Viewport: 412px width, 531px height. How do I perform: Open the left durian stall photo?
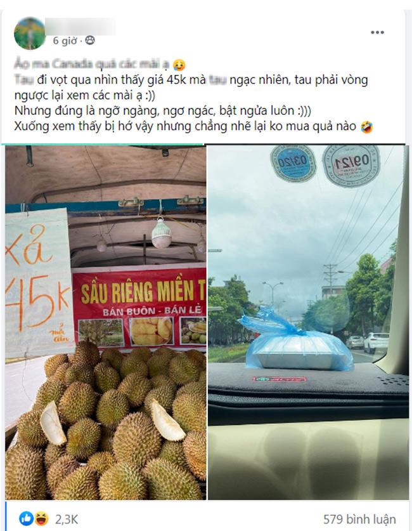pos(106,323)
